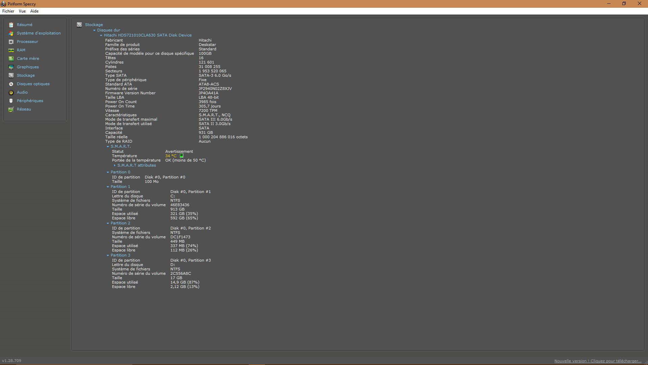Click the Deskstar product family value
Image resolution: width=648 pixels, height=365 pixels.
(x=207, y=45)
